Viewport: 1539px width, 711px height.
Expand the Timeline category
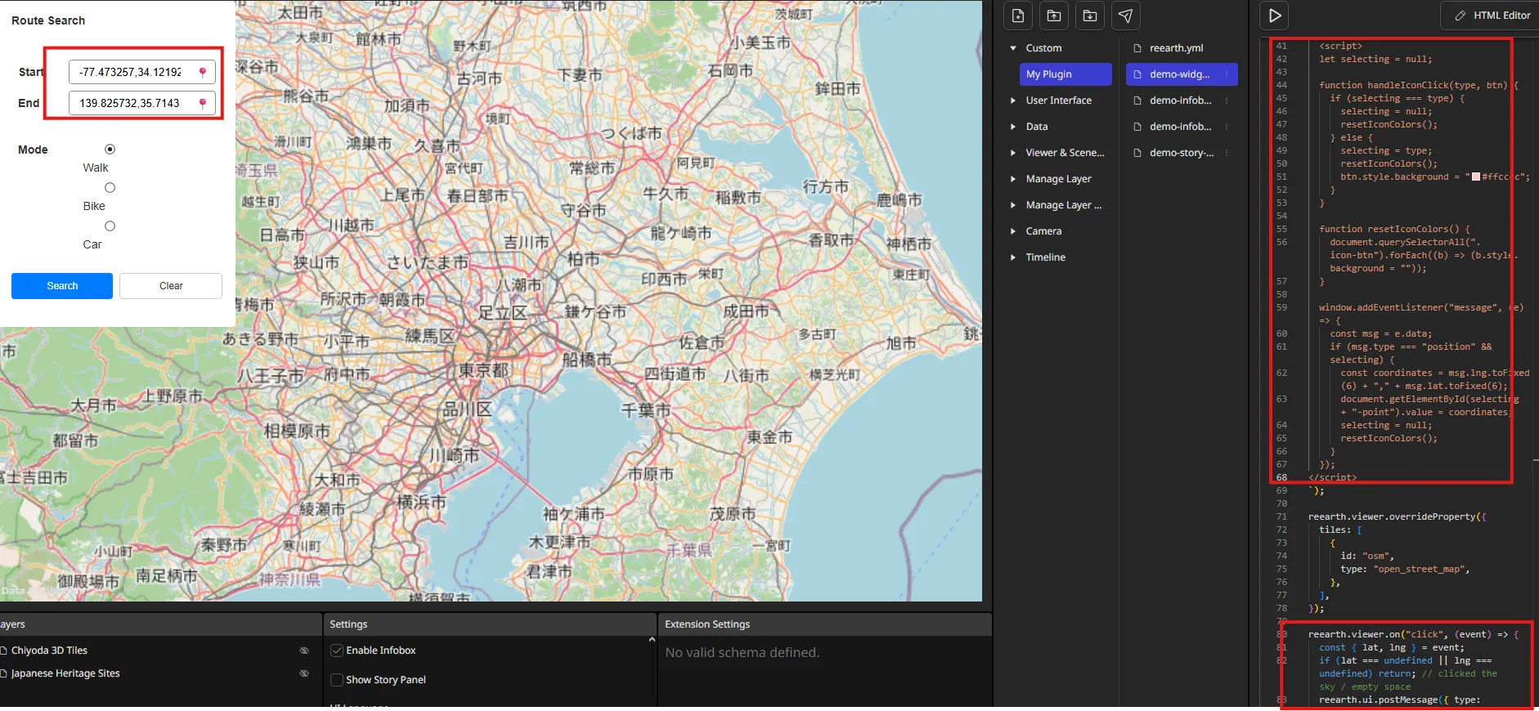pyautogui.click(x=1013, y=257)
